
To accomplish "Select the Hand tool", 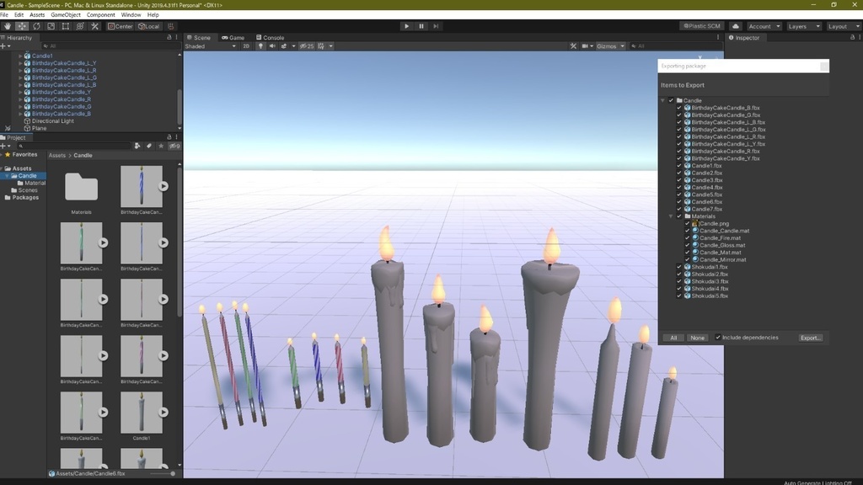I will pos(7,26).
